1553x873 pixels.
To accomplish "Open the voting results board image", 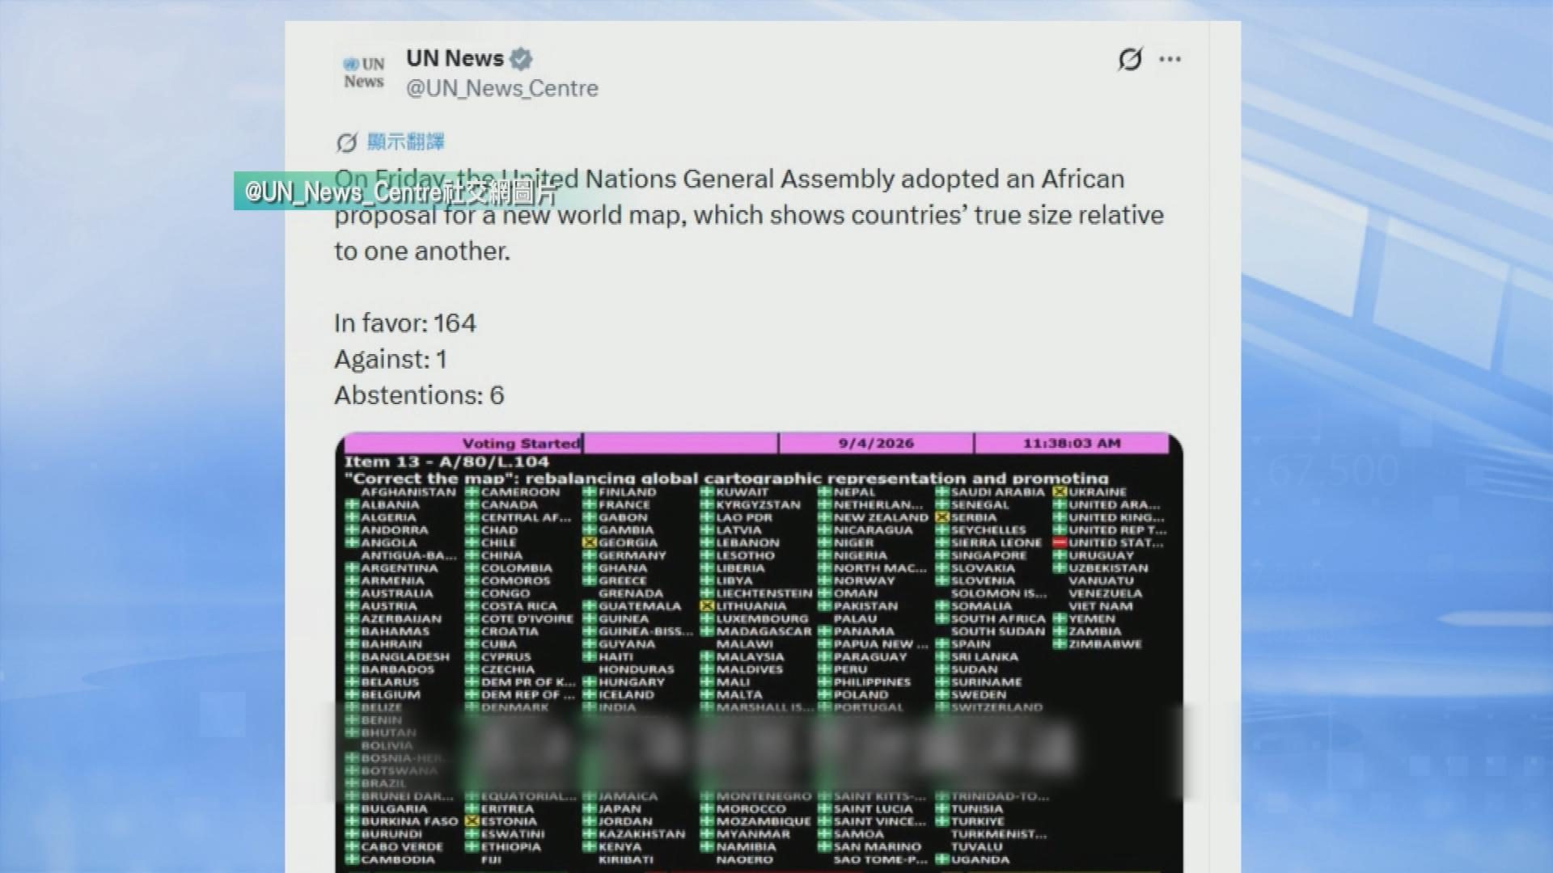I will pyautogui.click(x=759, y=653).
